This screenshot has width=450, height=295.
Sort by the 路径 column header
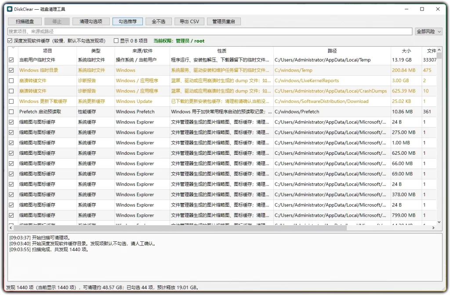[x=332, y=51]
